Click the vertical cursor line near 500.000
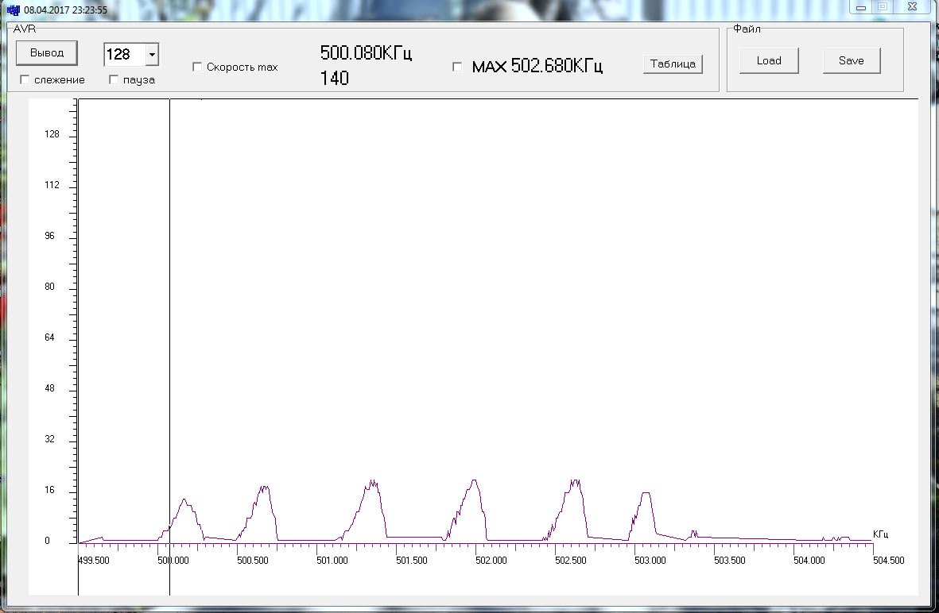The image size is (939, 613). (x=169, y=318)
